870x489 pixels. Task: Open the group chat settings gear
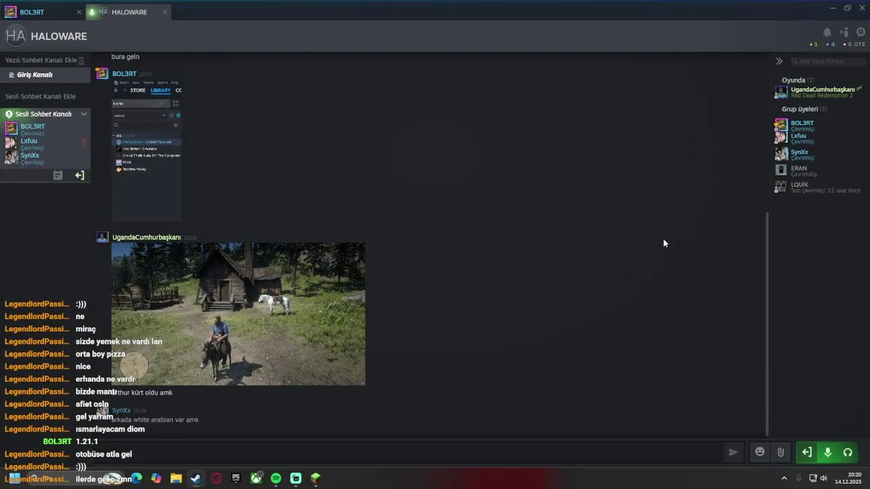[860, 33]
